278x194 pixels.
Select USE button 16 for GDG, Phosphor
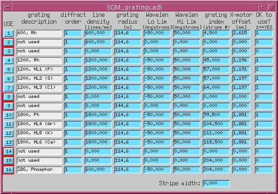(x=9, y=170)
